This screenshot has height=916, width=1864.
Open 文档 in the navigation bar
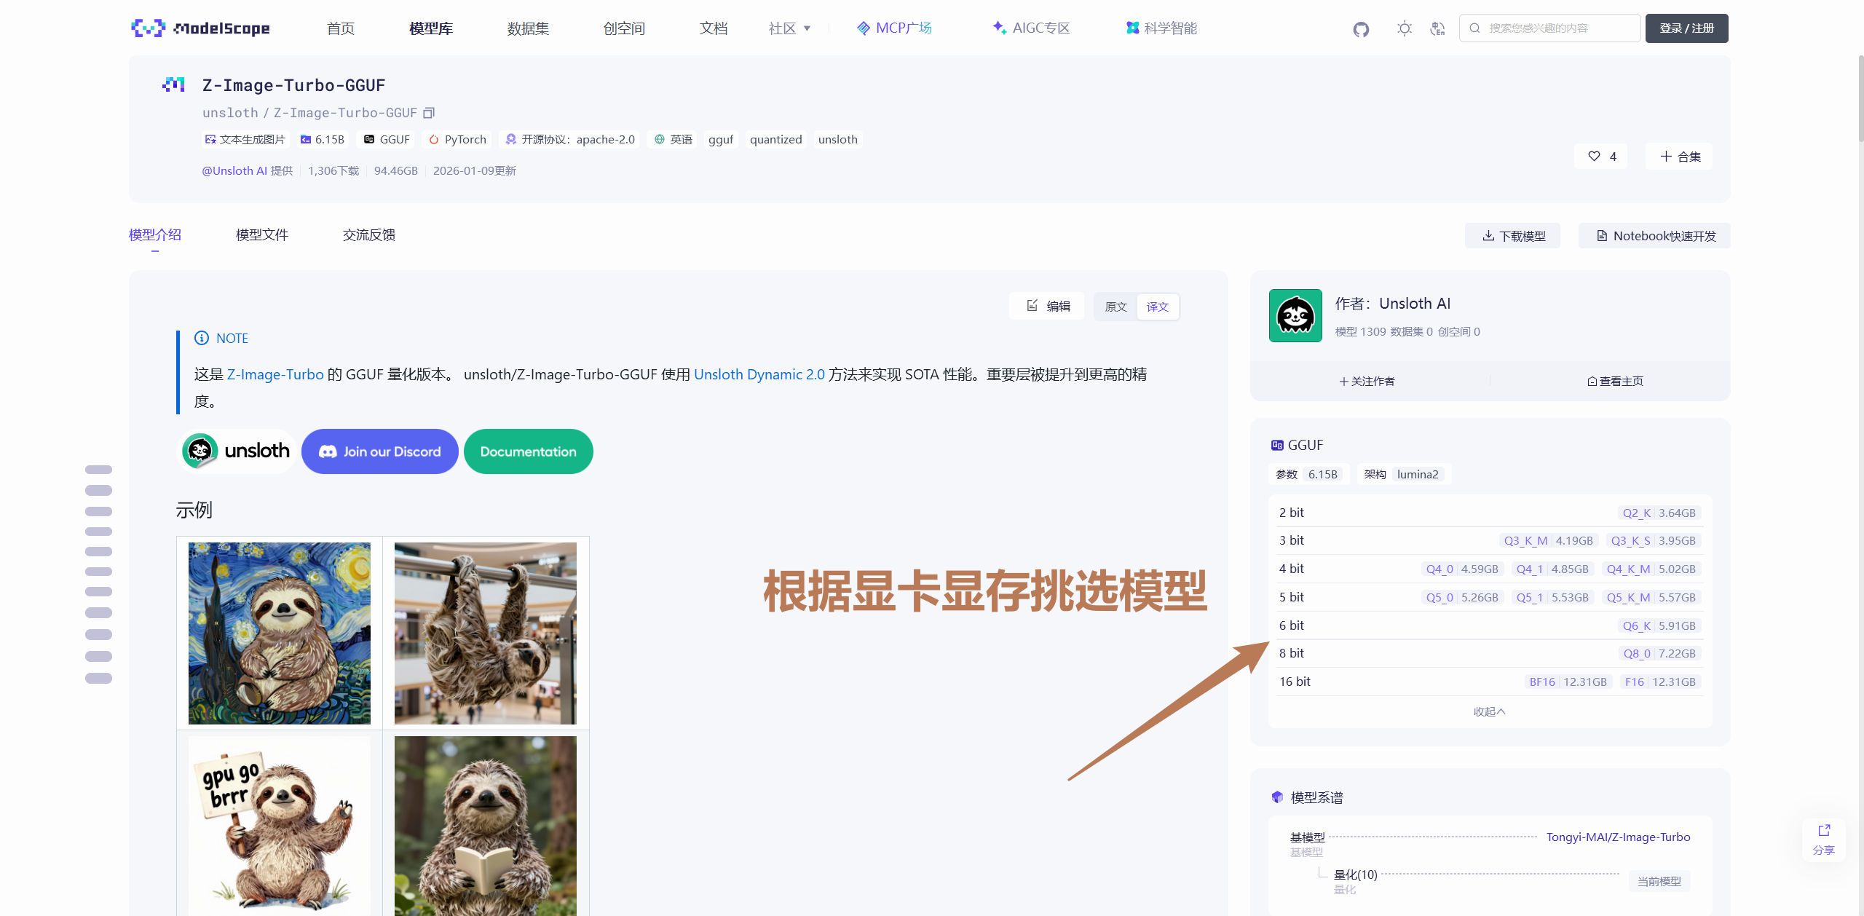coord(714,28)
